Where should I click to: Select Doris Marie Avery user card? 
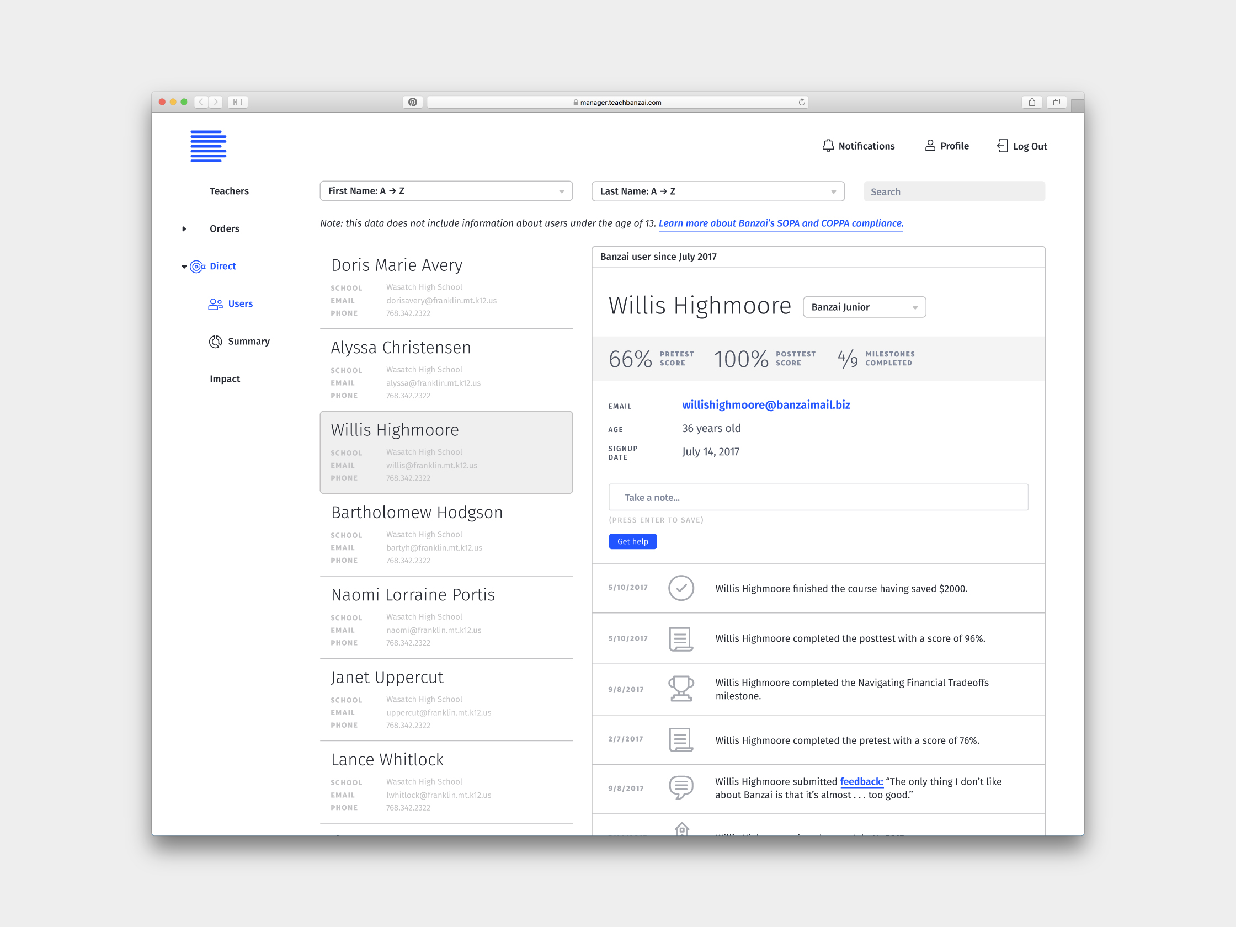coord(446,288)
